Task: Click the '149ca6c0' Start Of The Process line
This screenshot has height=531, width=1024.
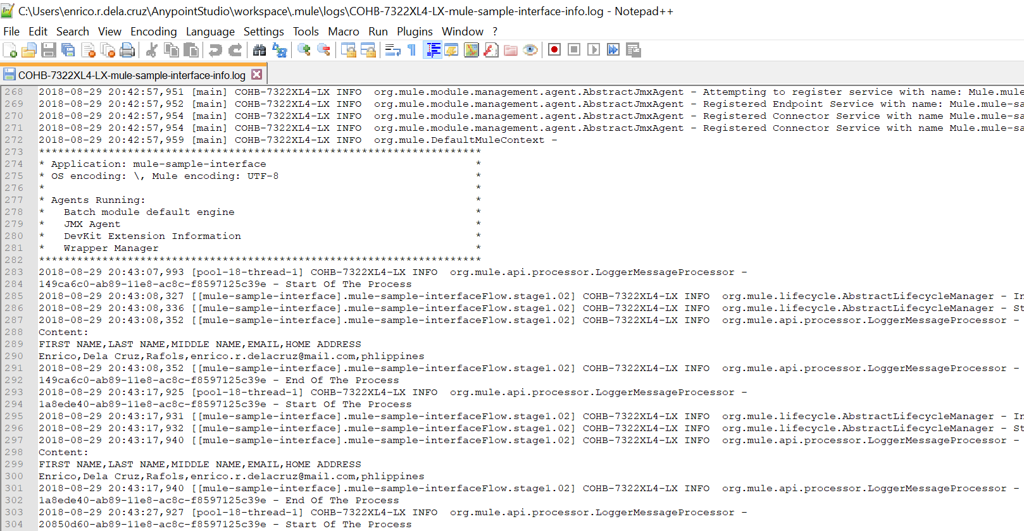Action: [x=225, y=284]
